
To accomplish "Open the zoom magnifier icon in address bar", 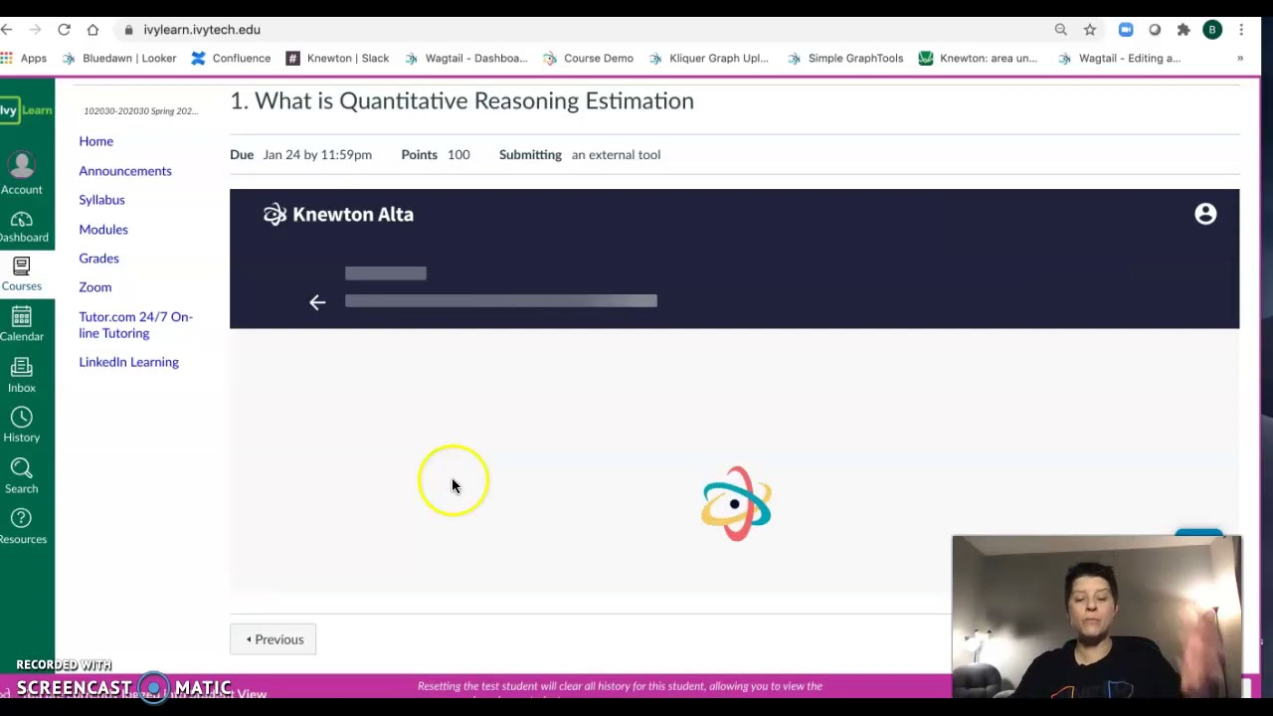I will [x=1061, y=30].
